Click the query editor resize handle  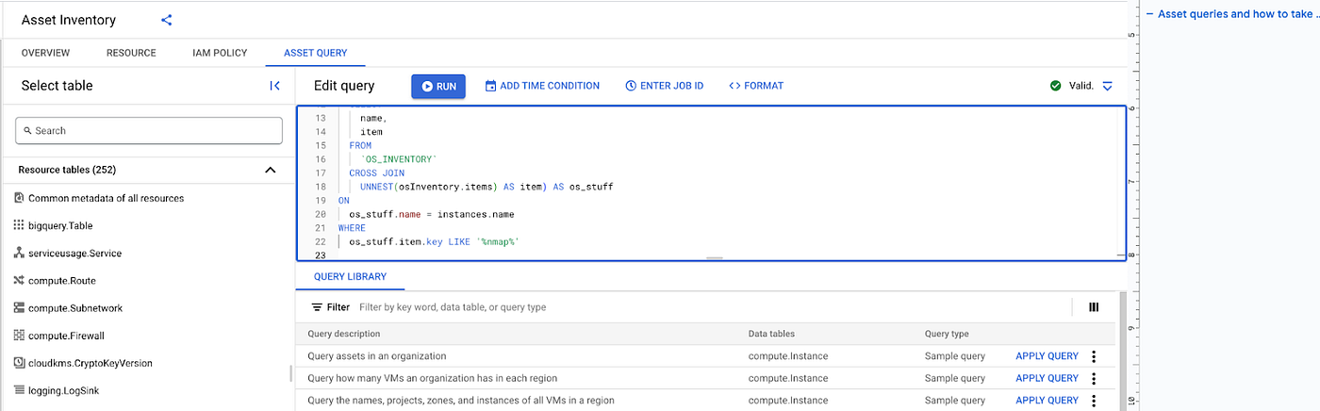714,258
